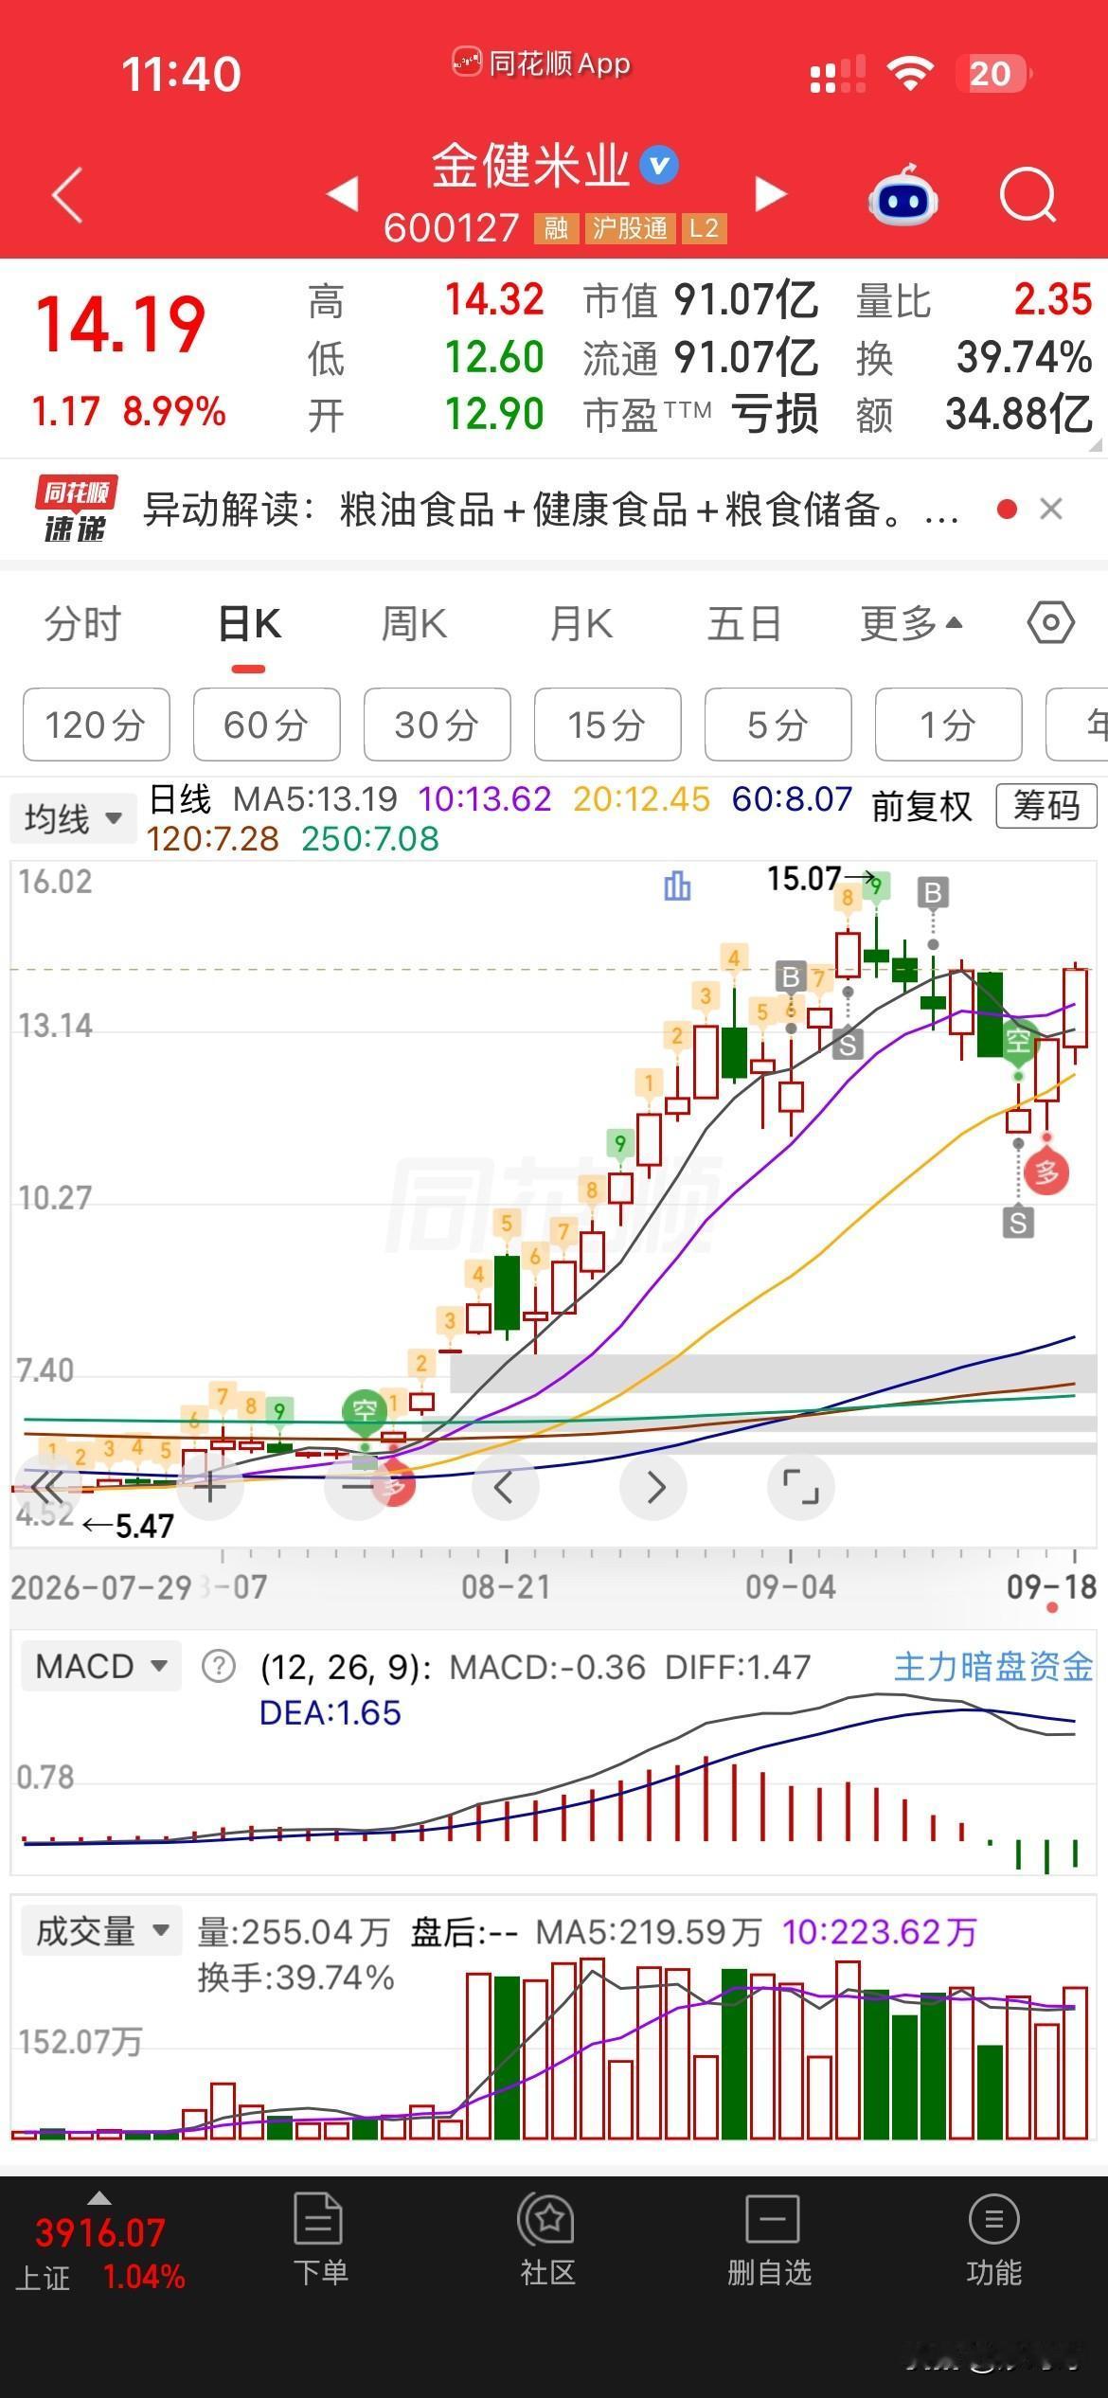Open 主力暗盘资金 link
Image resolution: width=1108 pixels, height=2398 pixels.
point(993,1666)
